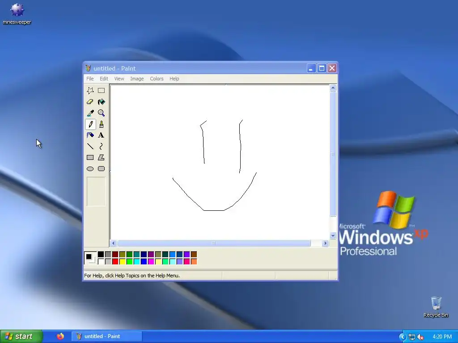Open the File menu
Image resolution: width=458 pixels, height=343 pixels.
point(90,79)
